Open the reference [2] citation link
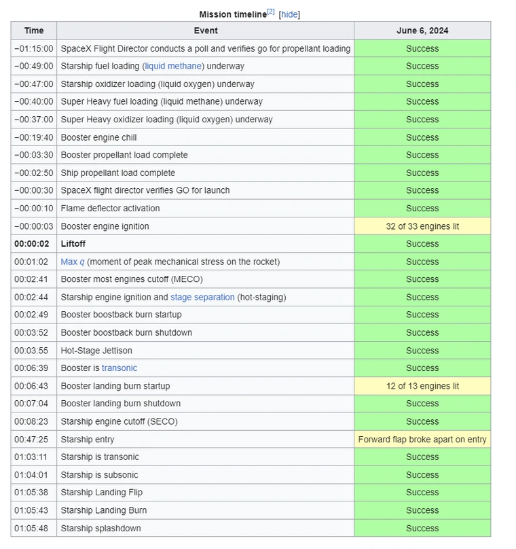516x549 pixels. [270, 12]
